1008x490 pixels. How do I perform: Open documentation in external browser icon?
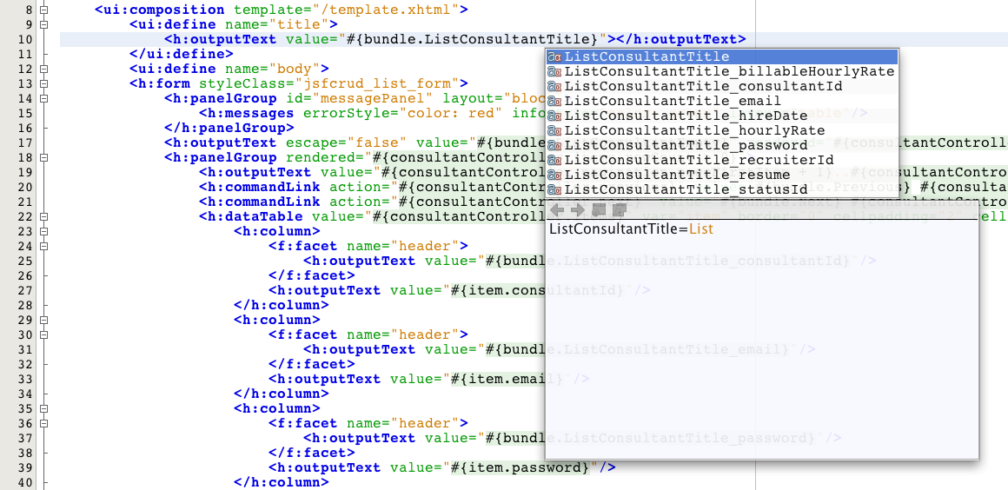599,210
